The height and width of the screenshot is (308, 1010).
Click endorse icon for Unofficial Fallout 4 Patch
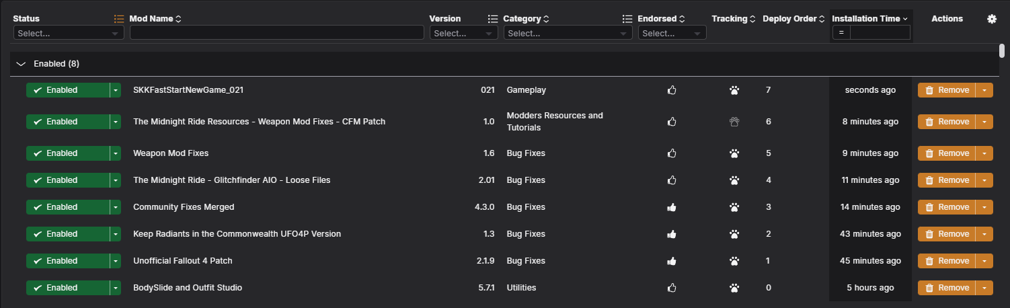coord(671,261)
